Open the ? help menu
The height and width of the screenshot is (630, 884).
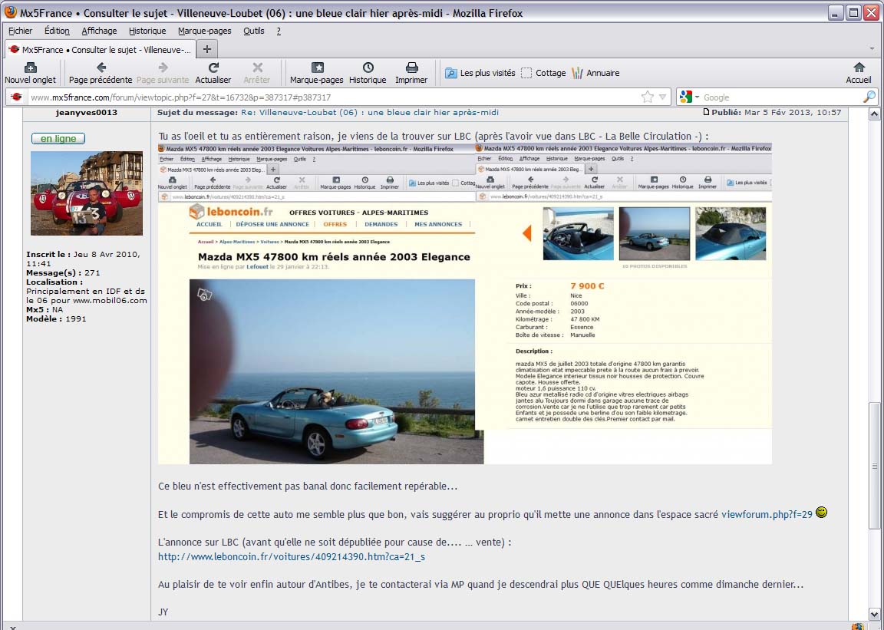click(279, 31)
